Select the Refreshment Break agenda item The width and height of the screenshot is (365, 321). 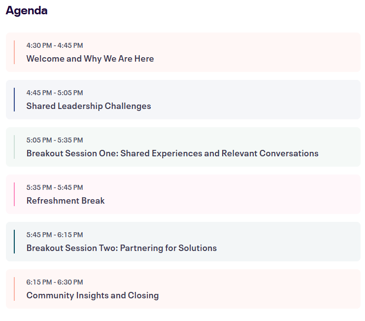pos(66,200)
